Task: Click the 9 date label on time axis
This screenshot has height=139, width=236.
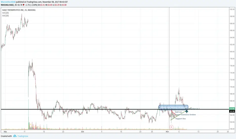Action: [x=102, y=132]
